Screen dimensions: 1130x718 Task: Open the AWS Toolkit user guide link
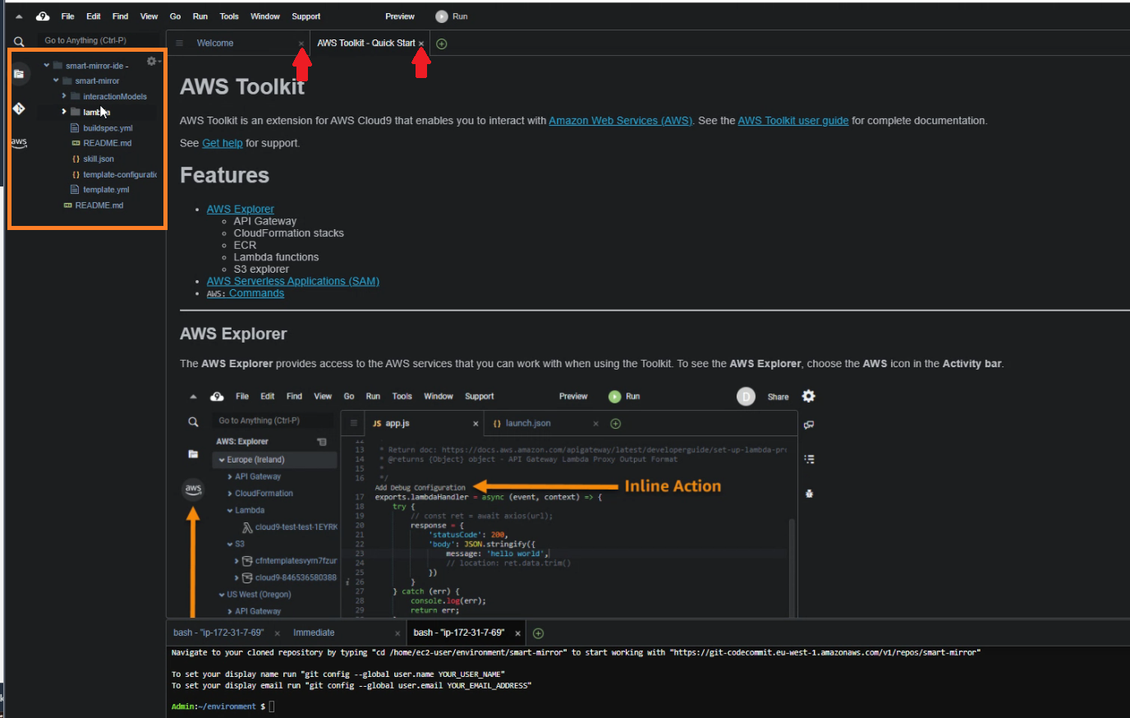(793, 121)
